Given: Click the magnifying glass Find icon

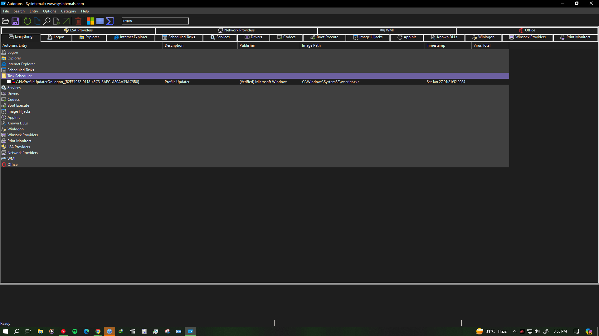Looking at the screenshot, I should [x=46, y=21].
